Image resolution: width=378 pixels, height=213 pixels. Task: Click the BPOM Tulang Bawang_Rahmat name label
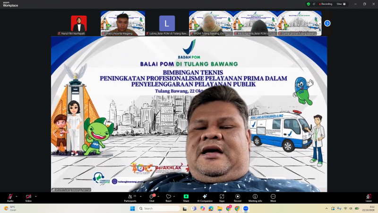click(x=71, y=190)
